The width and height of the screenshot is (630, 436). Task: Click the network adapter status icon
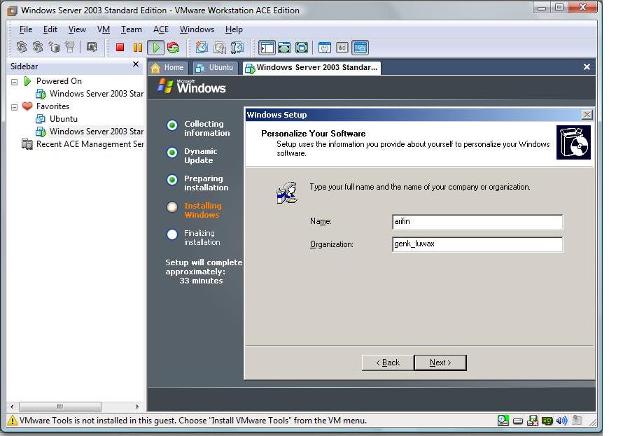pos(547,421)
